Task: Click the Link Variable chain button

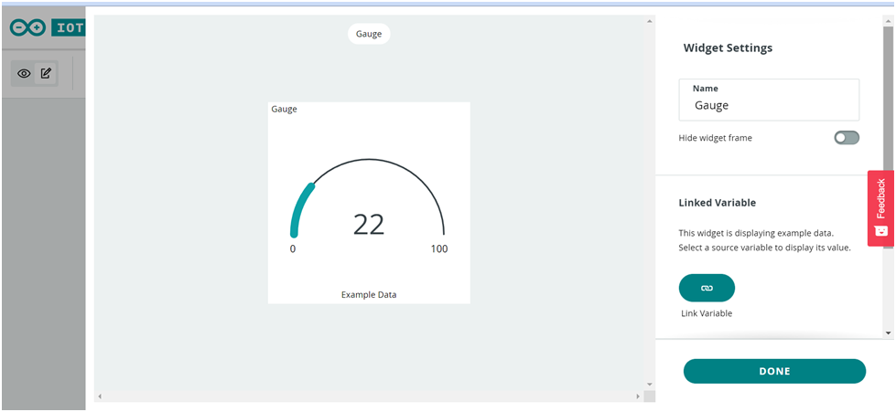Action: pyautogui.click(x=707, y=288)
